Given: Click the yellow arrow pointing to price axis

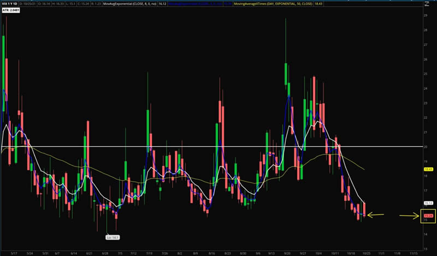Looking at the screenshot, I should [409, 216].
